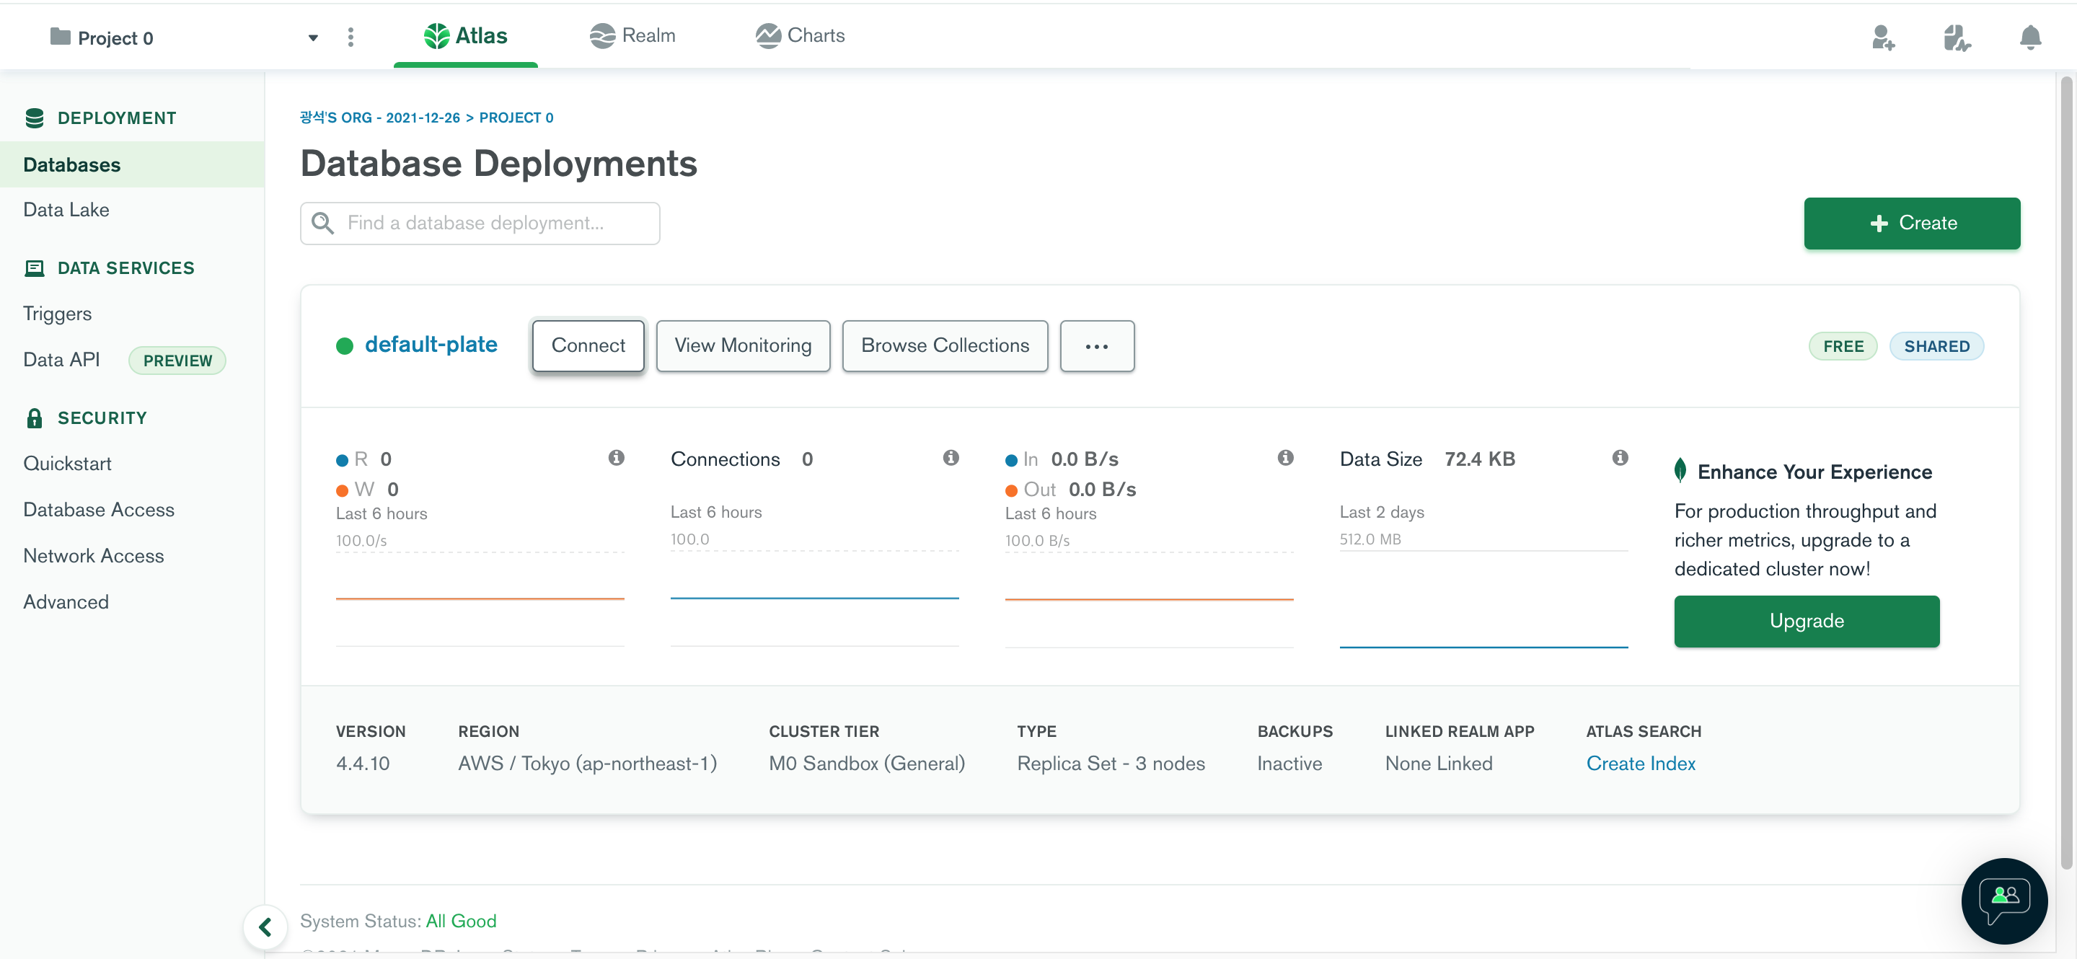Select Databases in the sidebar
This screenshot has height=959, width=2077.
pos(132,164)
